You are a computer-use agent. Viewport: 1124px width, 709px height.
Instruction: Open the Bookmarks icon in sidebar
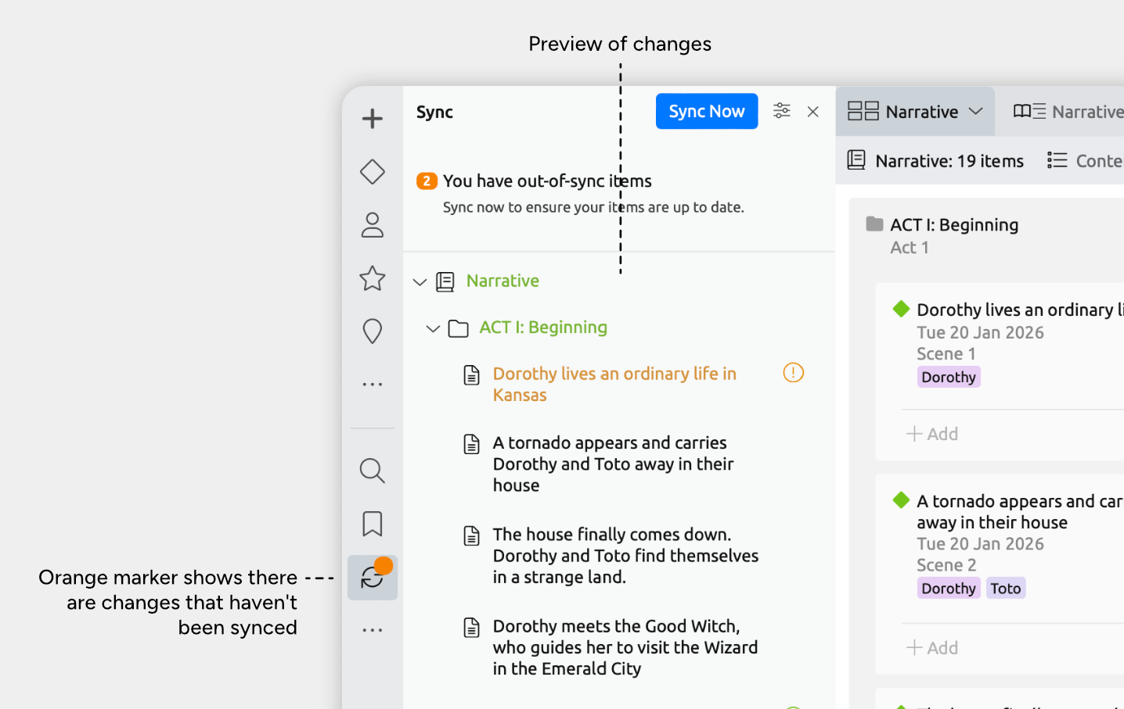373,524
